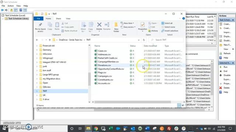Expand the junk folder node
Image resolution: width=236 pixels, height=132 pixels.
[x=37, y=66]
